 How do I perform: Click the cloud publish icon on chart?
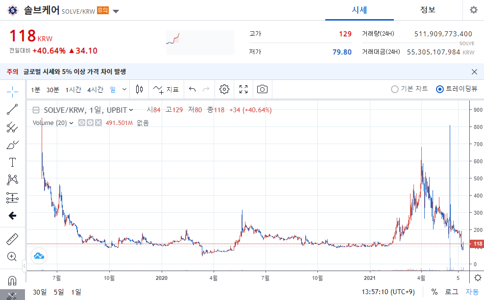39,255
